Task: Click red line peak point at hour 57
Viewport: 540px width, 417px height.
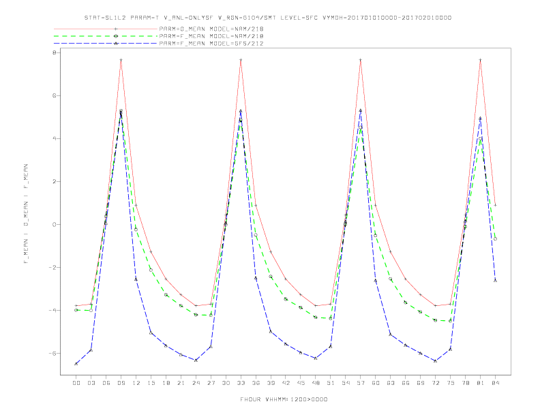Action: pyautogui.click(x=361, y=60)
